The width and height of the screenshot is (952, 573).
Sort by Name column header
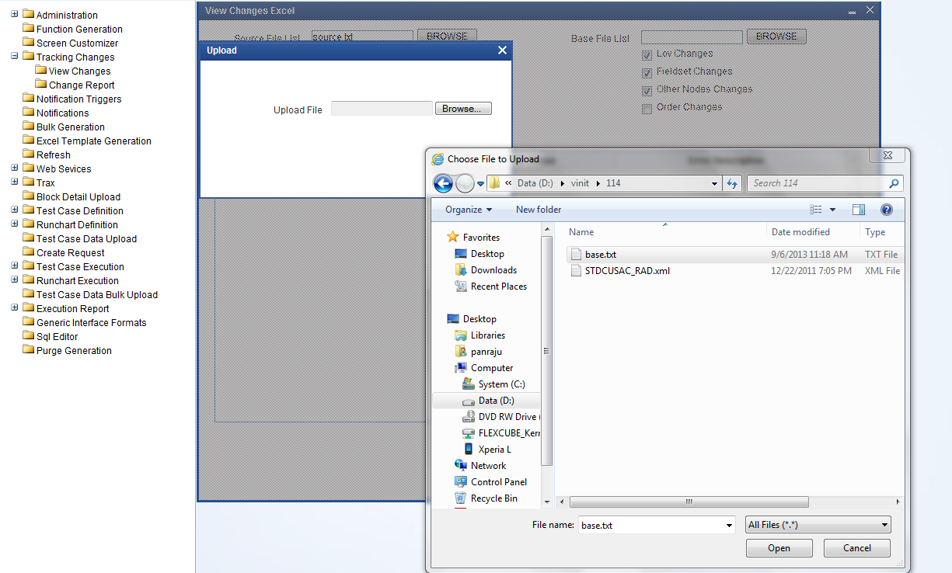[x=581, y=232]
